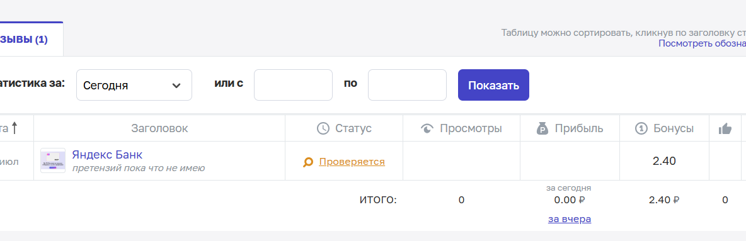Click the Проверяется status link
The image size is (746, 241).
tap(352, 162)
